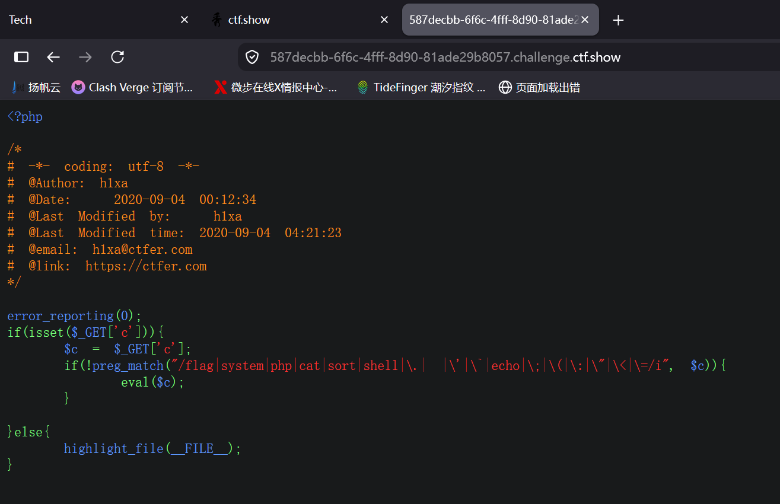Click the 'coding: utf-8' comment line

(103, 167)
